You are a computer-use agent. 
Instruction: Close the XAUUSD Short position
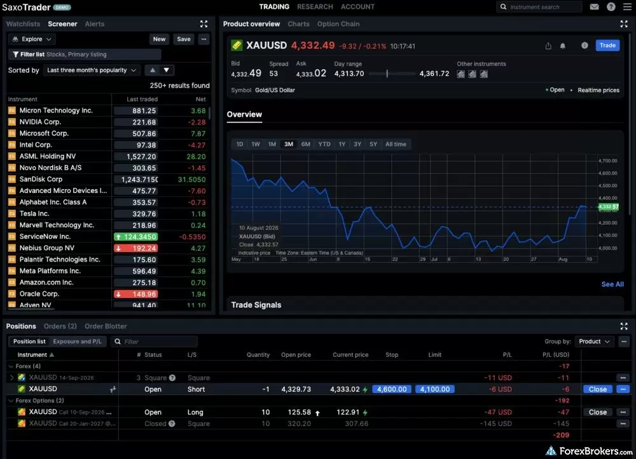coord(597,389)
